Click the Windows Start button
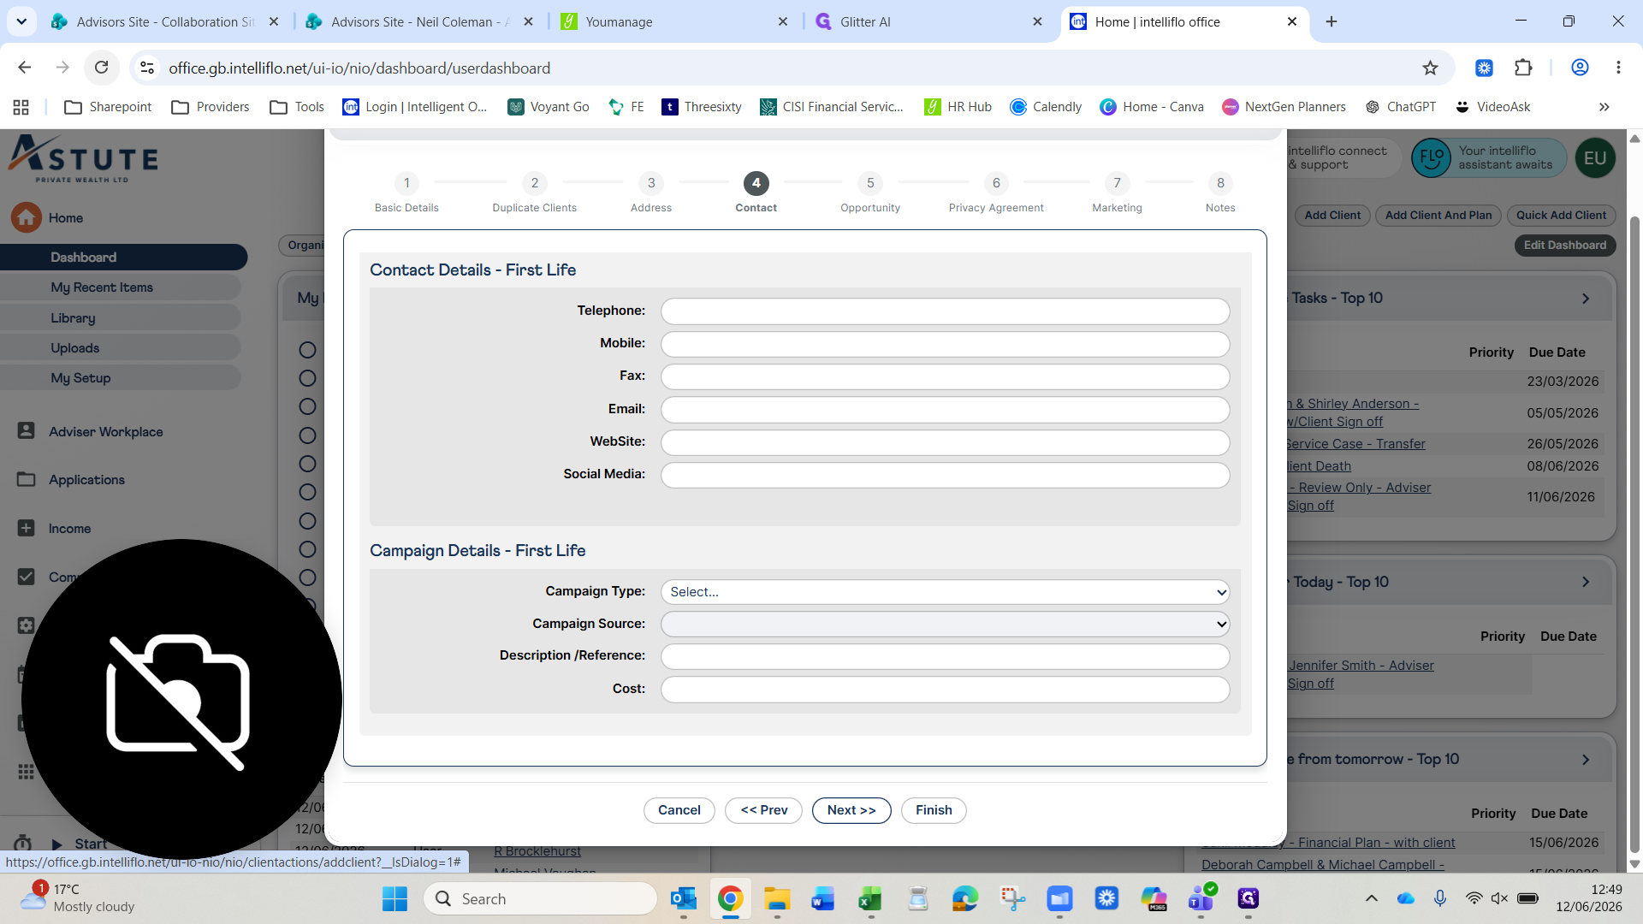1643x924 pixels. click(x=394, y=898)
